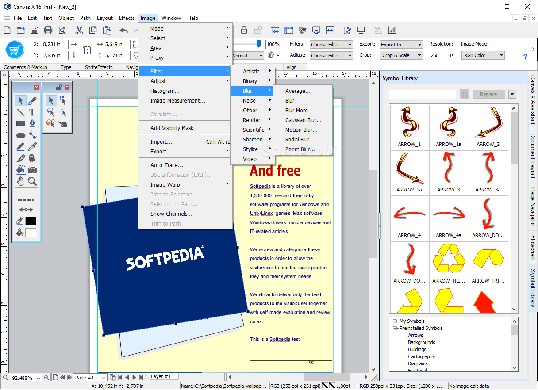Screen dimensions: 538x390
Task: Select the Magnifier zoom tool
Action: (x=32, y=181)
